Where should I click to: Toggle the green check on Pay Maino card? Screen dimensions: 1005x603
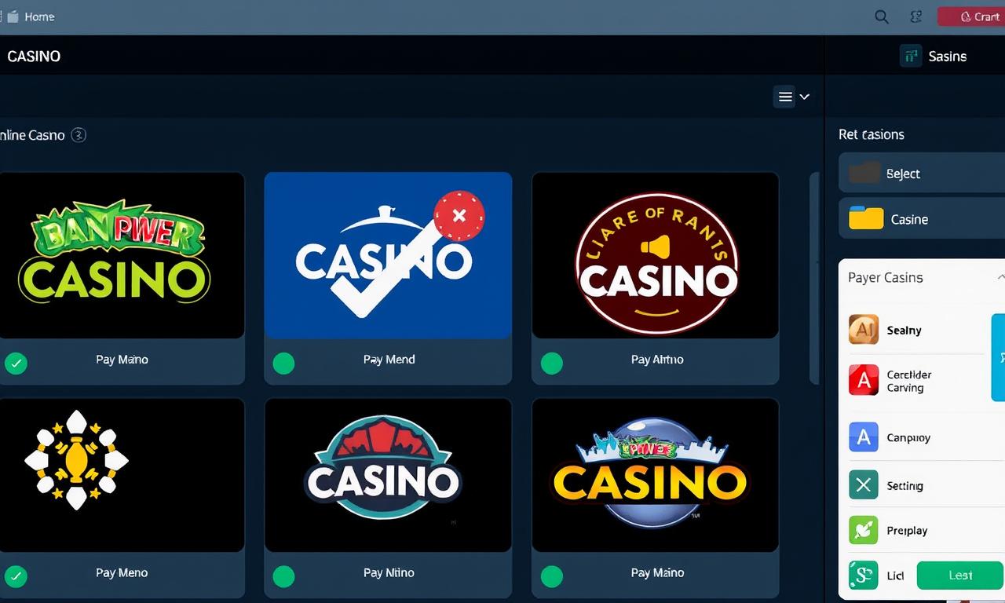(x=16, y=364)
